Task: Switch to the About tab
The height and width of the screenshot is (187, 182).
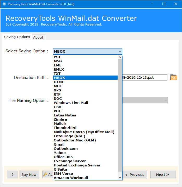Action: pos(38,37)
